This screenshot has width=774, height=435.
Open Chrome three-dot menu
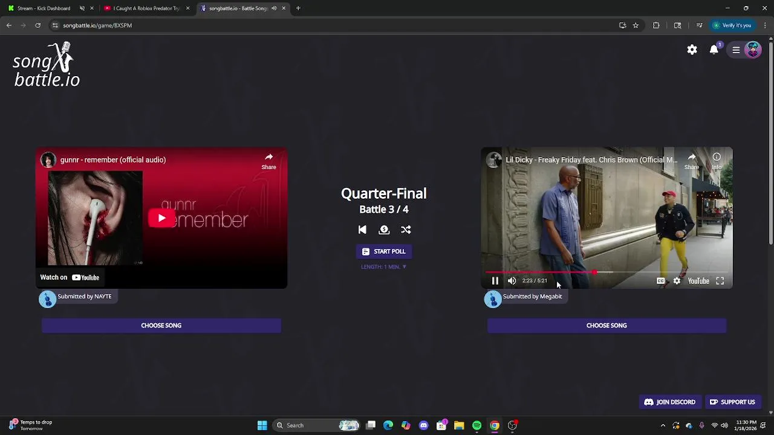pyautogui.click(x=765, y=25)
